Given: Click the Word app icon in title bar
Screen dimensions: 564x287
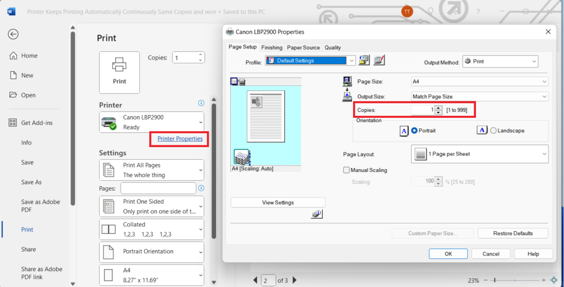Looking at the screenshot, I should click(x=11, y=12).
